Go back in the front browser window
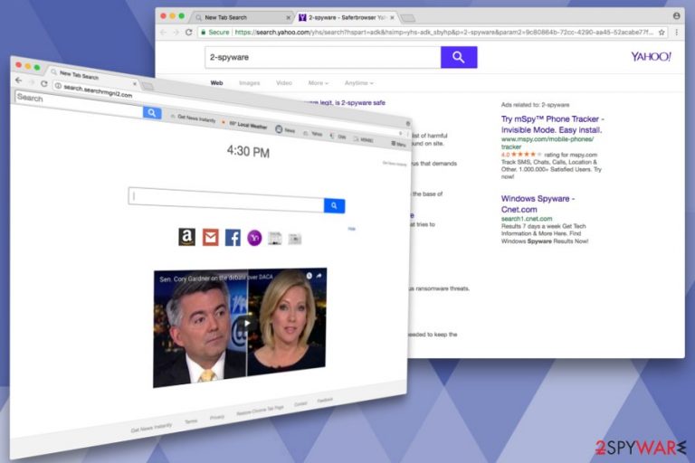 (x=18, y=80)
